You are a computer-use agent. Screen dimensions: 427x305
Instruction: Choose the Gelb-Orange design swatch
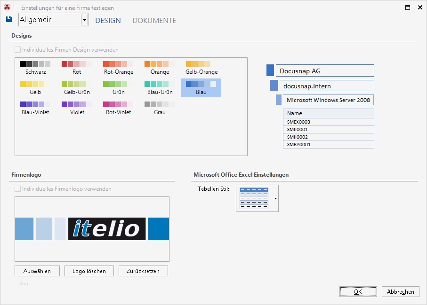201,68
